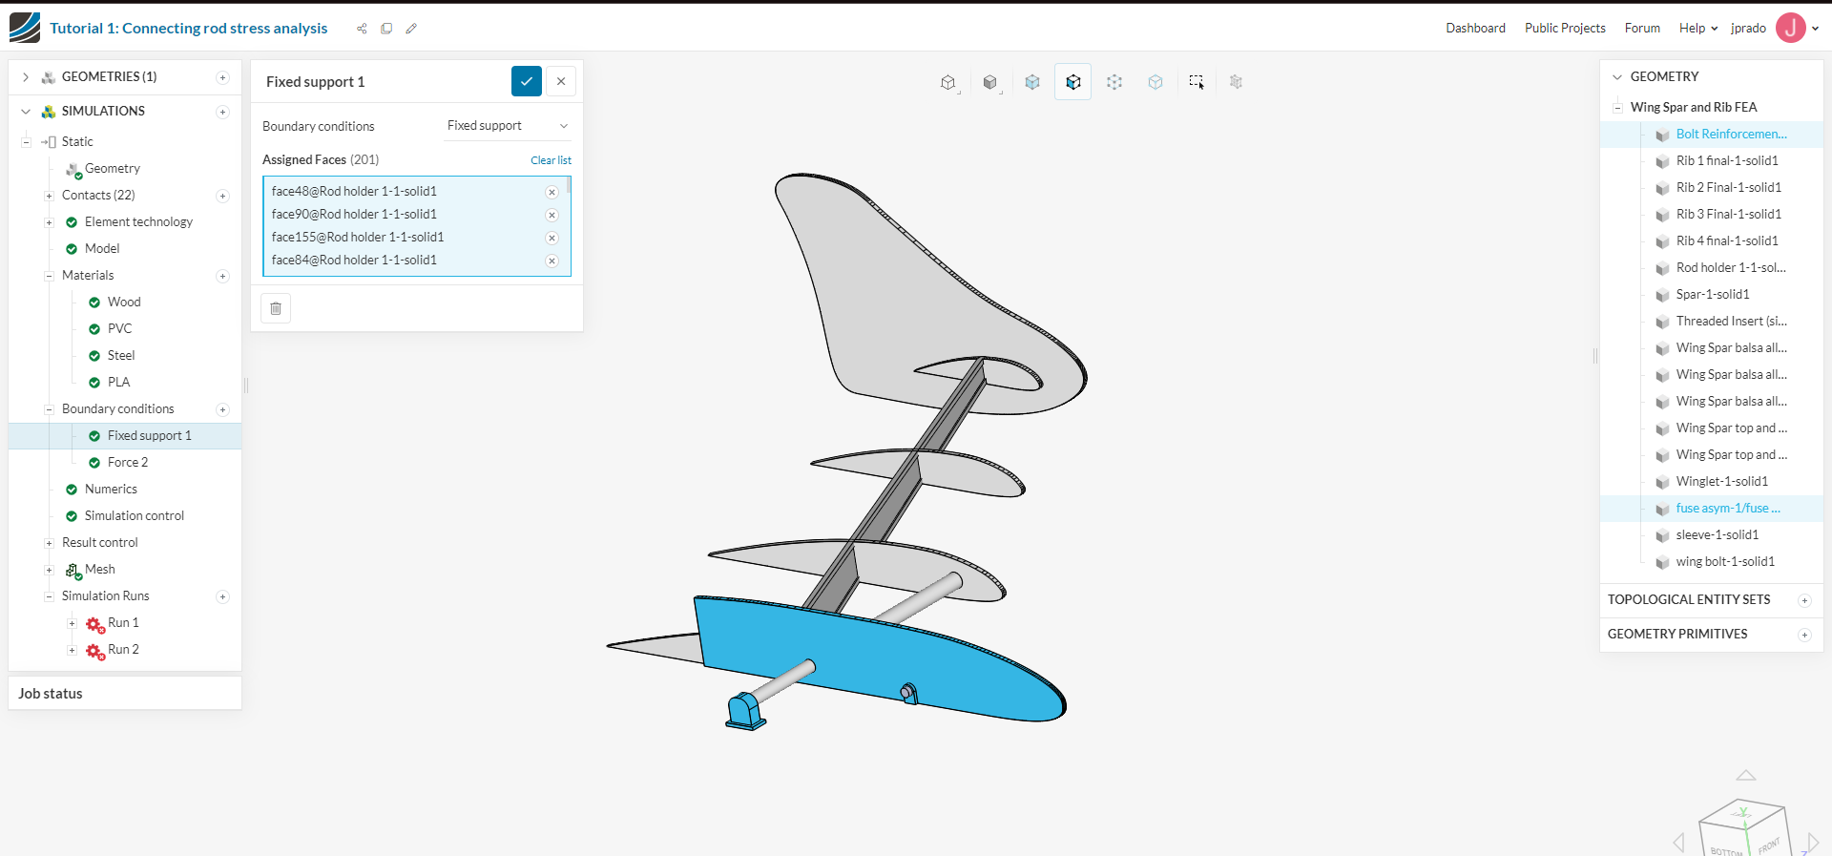Add a geometry primitive
Screen dimensions: 1832x856
pyautogui.click(x=1804, y=635)
